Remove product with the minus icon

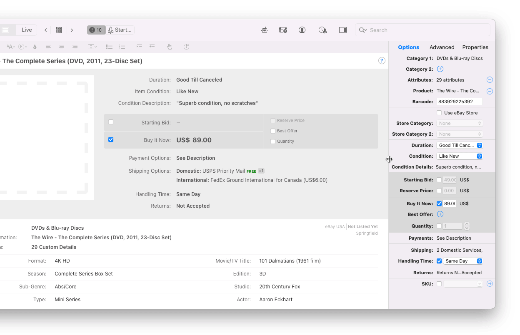click(x=490, y=91)
